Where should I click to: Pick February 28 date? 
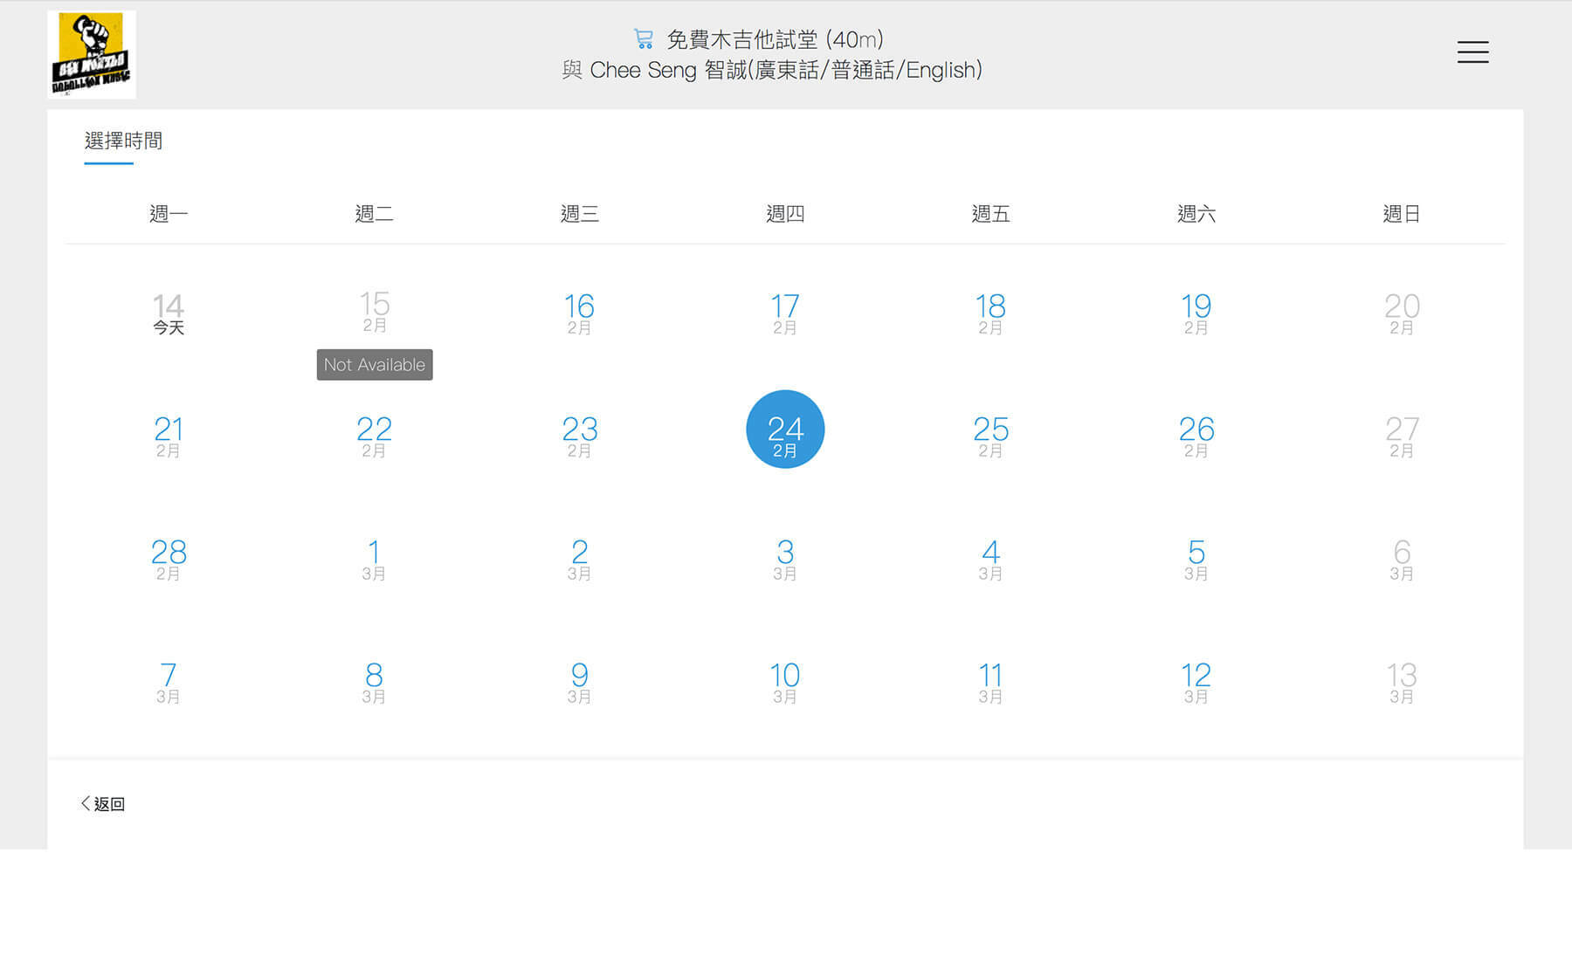169,560
